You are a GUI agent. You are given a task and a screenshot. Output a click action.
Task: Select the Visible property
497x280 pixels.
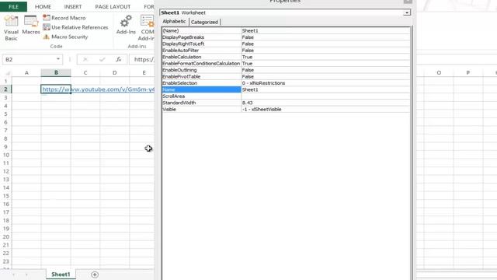(x=202, y=109)
